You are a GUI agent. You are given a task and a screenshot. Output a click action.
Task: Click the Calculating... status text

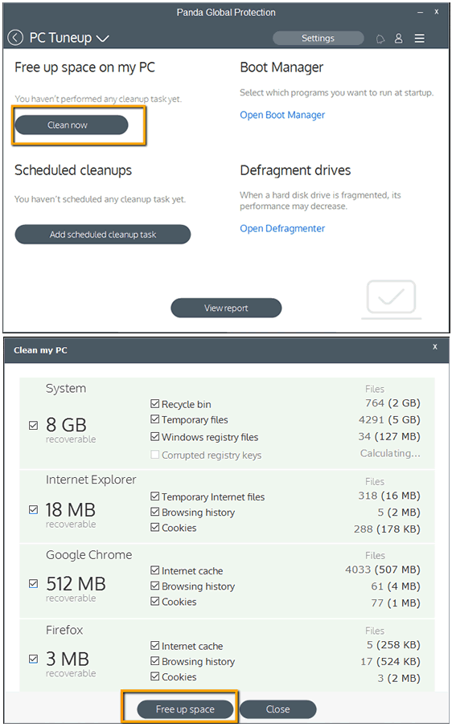(390, 453)
